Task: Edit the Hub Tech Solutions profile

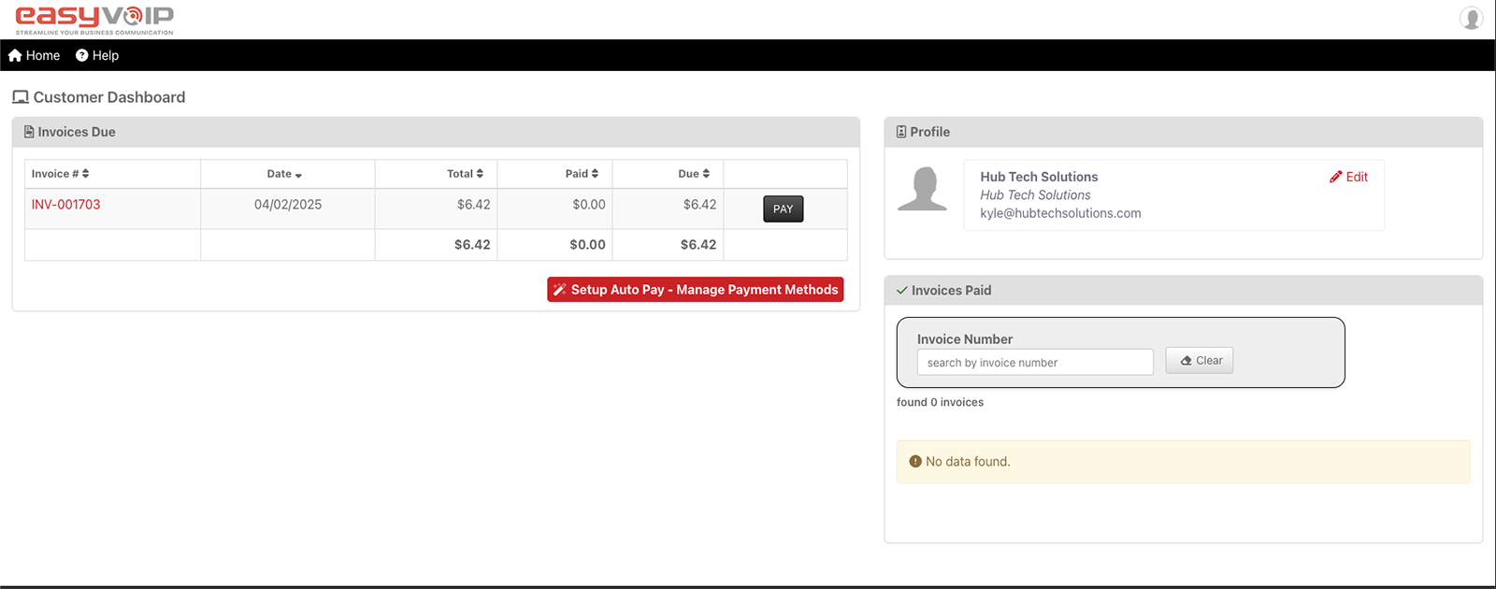Action: 1348,177
